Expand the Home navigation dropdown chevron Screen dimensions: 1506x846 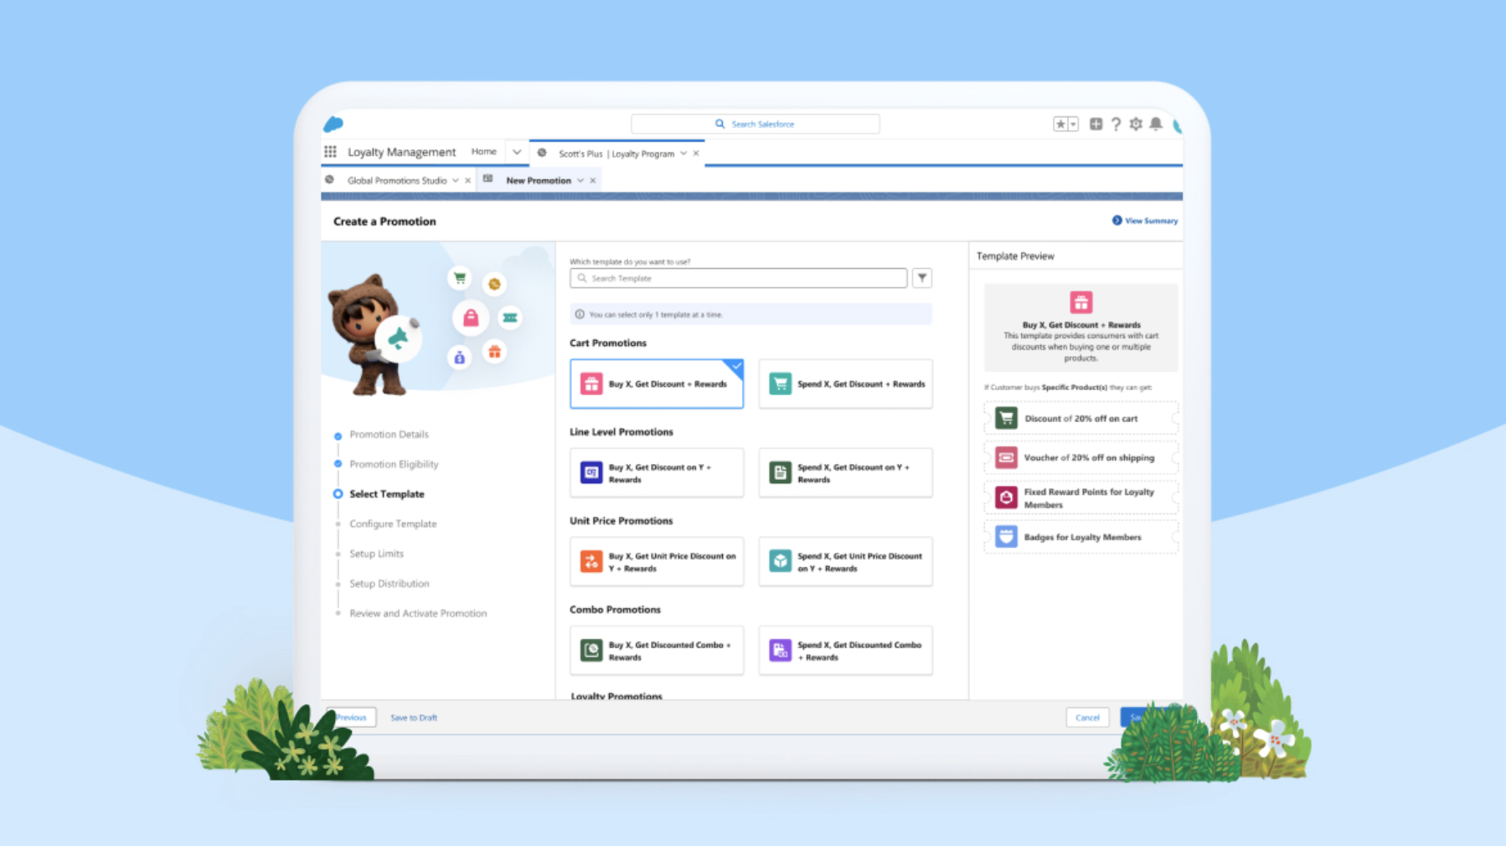point(517,152)
